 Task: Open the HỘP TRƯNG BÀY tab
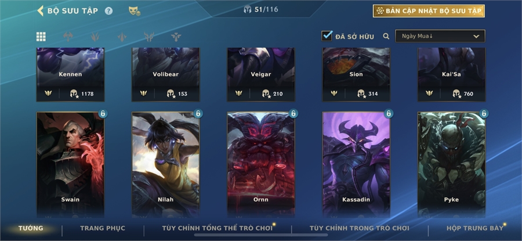pos(474,228)
